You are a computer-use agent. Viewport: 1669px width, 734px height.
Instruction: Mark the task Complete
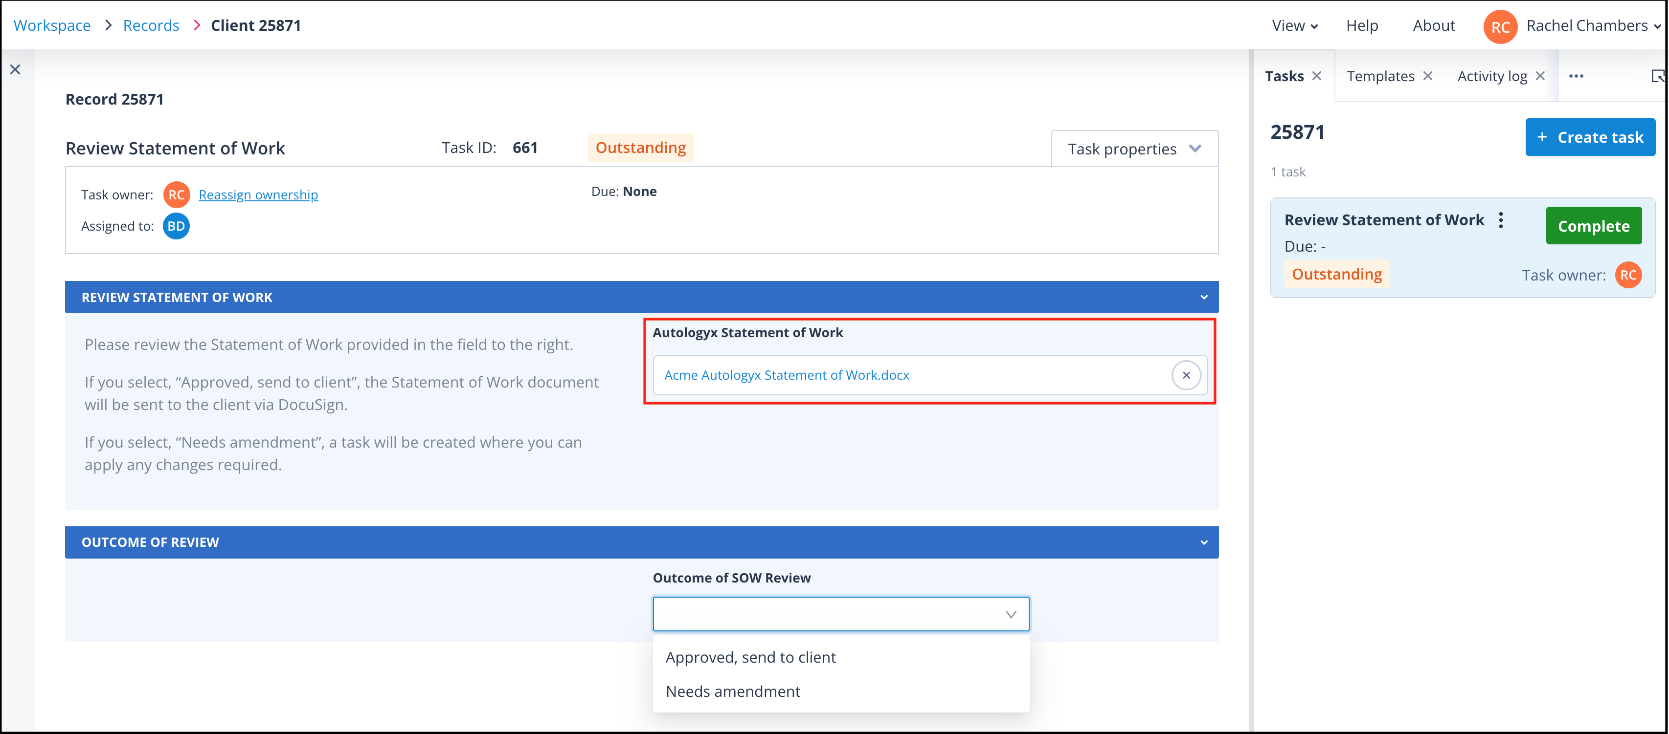tap(1593, 226)
